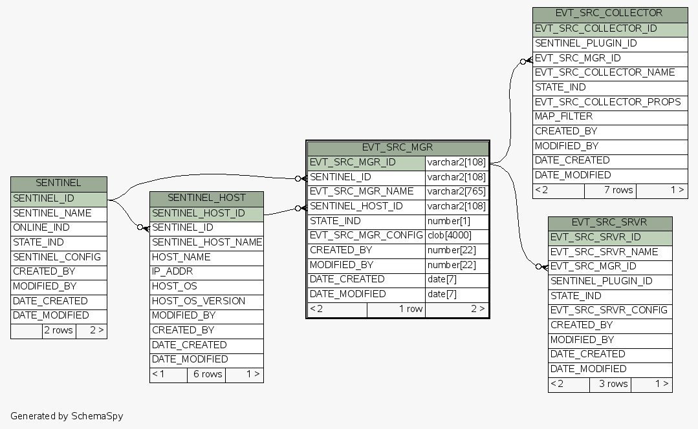Click the EVT_SRC_MGR_CONFIG column

[365, 236]
